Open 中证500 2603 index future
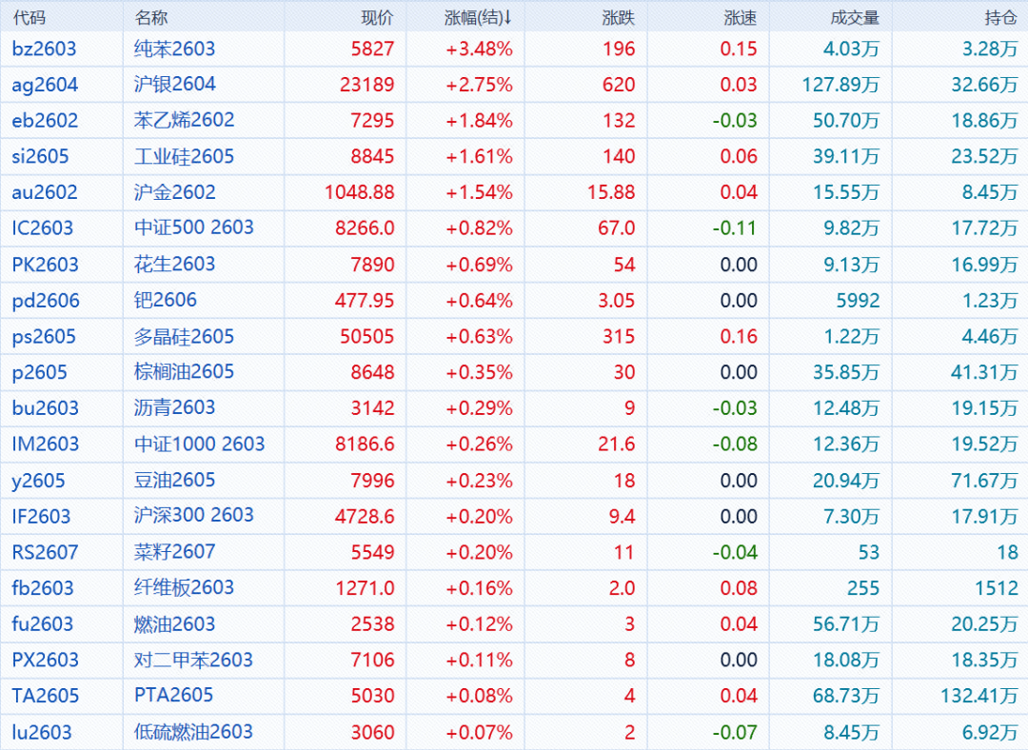This screenshot has height=750, width=1028. (193, 227)
